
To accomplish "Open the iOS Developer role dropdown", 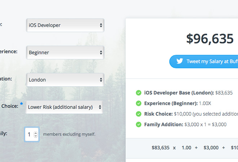I will 65,25.
